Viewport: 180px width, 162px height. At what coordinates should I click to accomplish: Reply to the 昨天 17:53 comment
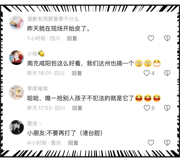click(x=77, y=108)
